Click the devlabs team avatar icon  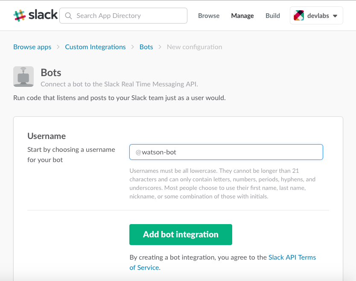[299, 15]
